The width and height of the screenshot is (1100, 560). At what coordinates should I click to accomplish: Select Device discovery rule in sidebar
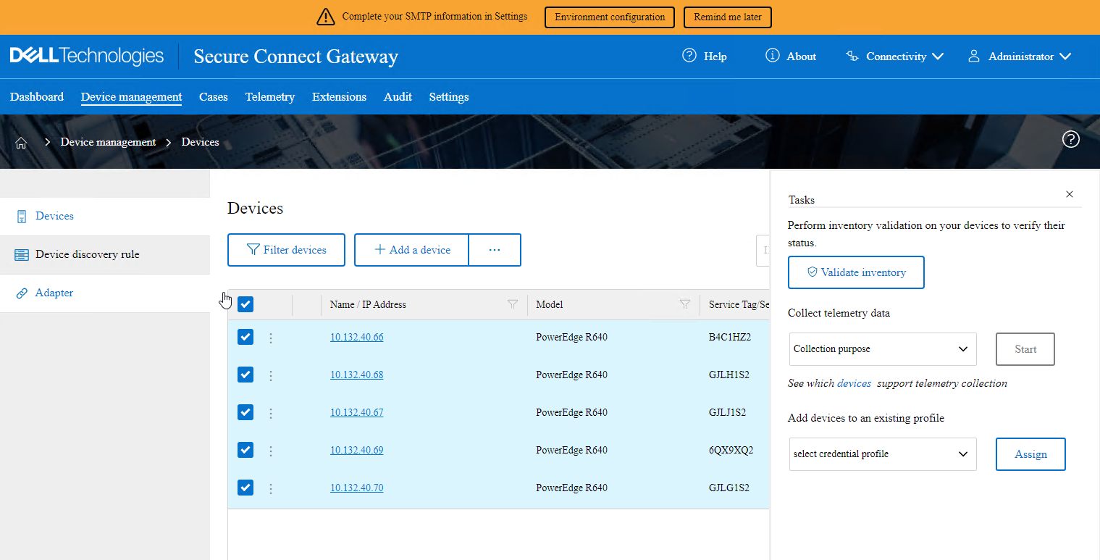click(x=105, y=255)
